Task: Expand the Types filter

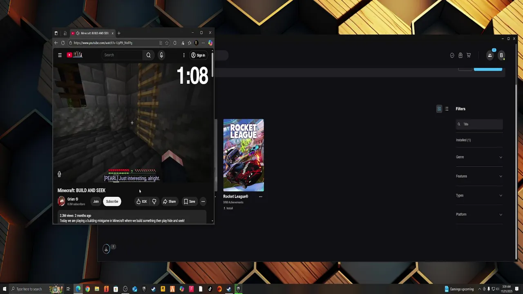Action: pos(479,195)
